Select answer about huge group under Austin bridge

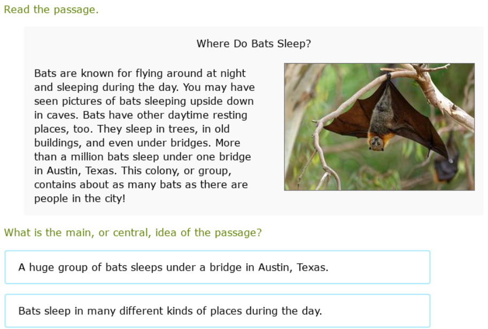coord(217,267)
